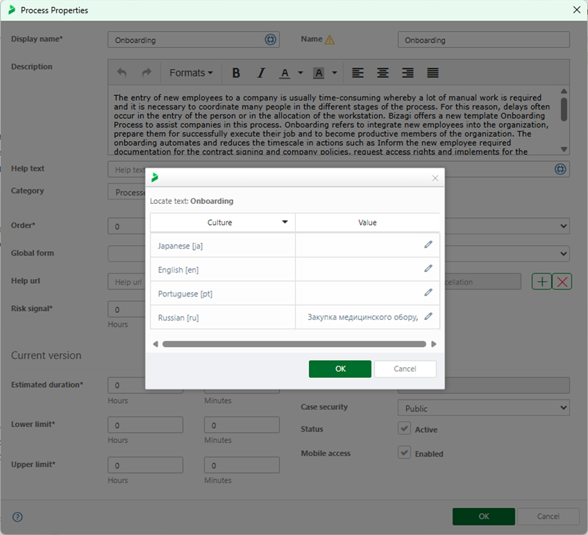The width and height of the screenshot is (588, 535).
Task: Click the Display name Onboarding field
Action: 194,40
